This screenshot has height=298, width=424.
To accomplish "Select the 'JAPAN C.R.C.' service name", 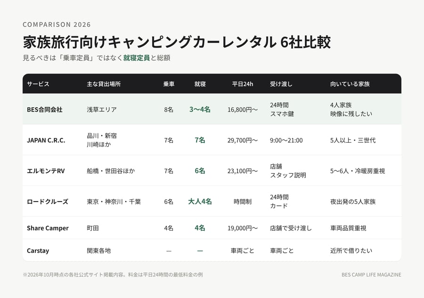I will coord(46,140).
